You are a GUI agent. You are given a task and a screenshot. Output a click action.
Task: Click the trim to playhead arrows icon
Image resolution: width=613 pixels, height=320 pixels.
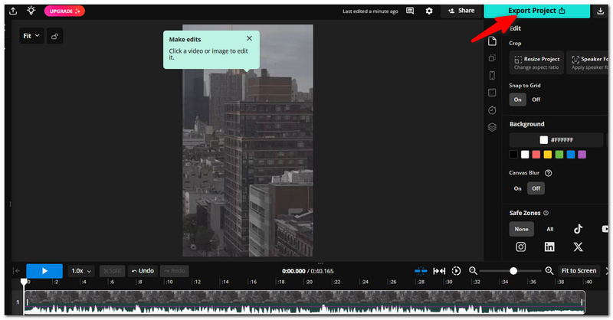point(439,271)
